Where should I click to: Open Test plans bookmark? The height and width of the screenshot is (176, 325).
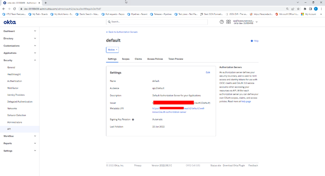pos(186,14)
